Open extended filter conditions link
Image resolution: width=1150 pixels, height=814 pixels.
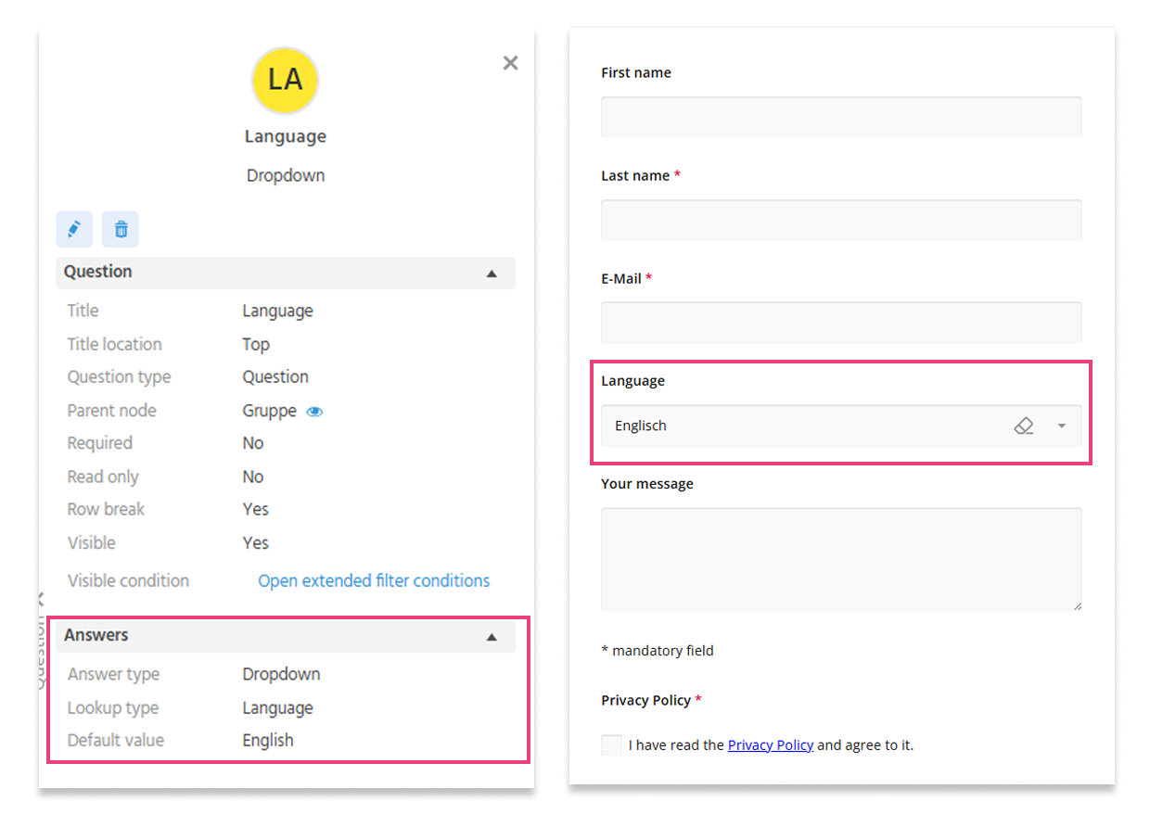click(x=374, y=581)
